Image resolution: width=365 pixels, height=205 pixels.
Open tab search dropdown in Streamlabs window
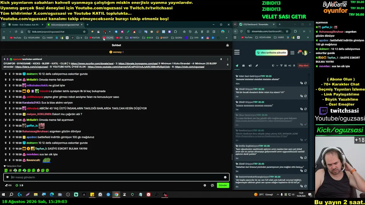tap(235, 24)
